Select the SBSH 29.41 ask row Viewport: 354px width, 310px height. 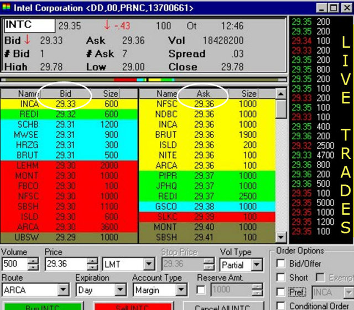(207, 238)
